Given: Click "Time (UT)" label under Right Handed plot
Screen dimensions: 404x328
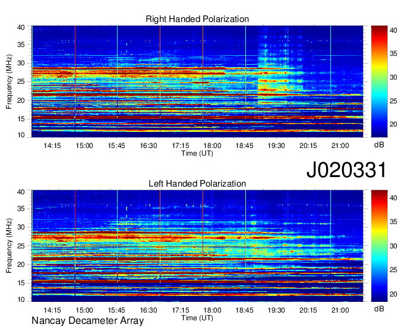Looking at the screenshot, I should 197,153.
